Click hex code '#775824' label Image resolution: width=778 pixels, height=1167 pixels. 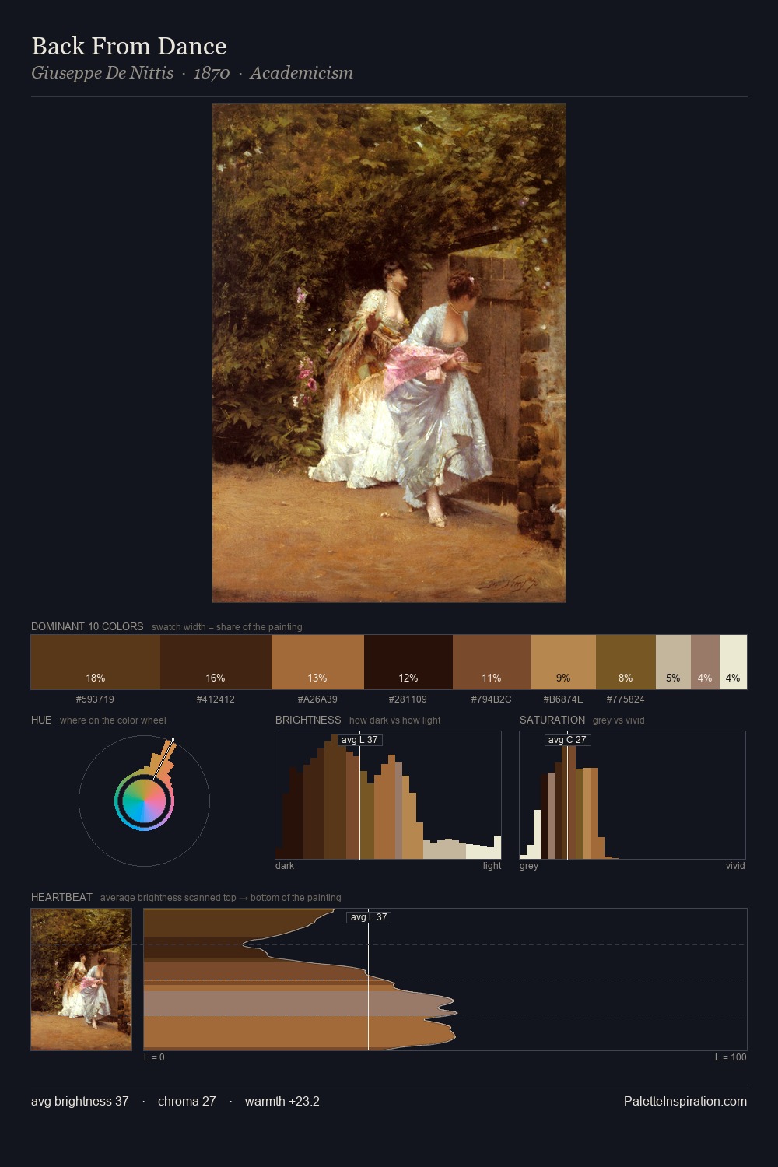[626, 699]
